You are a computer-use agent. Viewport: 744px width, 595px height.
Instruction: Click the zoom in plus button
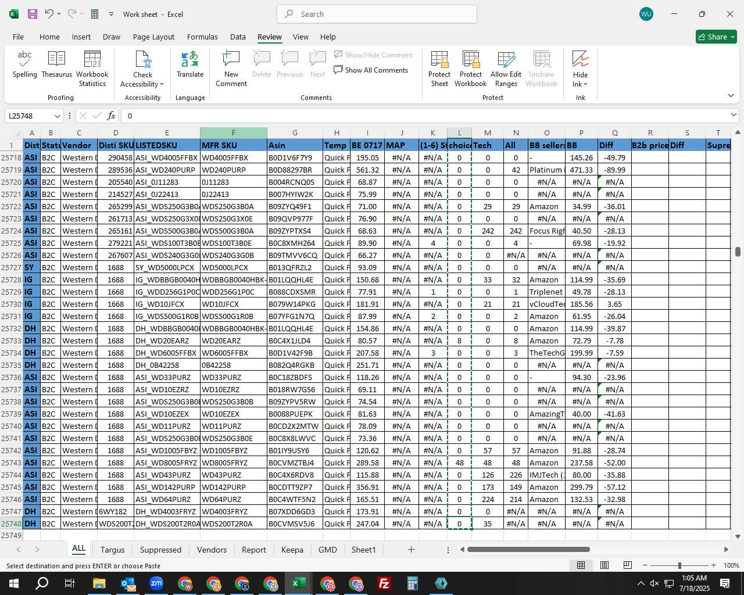click(713, 565)
